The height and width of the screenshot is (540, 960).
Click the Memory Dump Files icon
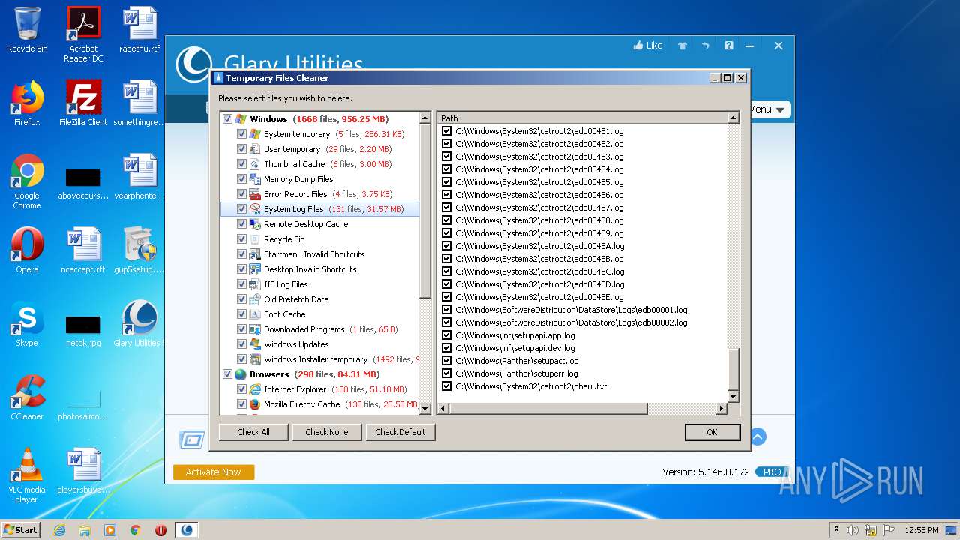[255, 179]
